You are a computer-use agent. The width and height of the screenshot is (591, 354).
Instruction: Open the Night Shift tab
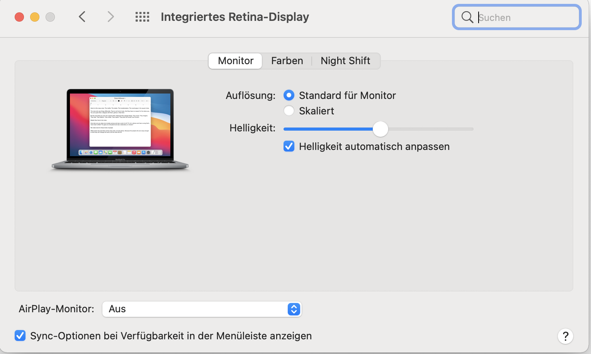pos(345,61)
